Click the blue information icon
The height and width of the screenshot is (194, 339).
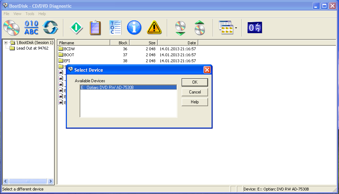pyautogui.click(x=134, y=27)
